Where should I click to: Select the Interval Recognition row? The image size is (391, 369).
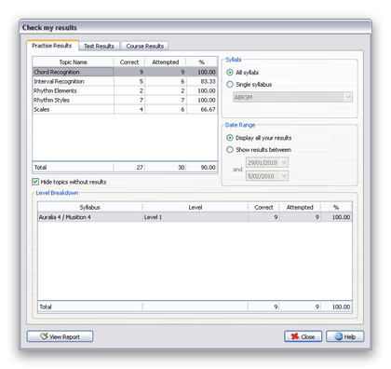click(x=125, y=81)
